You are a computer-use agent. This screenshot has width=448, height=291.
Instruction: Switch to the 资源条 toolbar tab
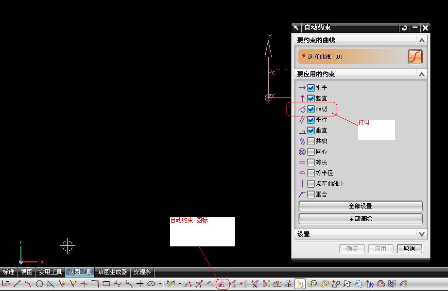pos(142,272)
